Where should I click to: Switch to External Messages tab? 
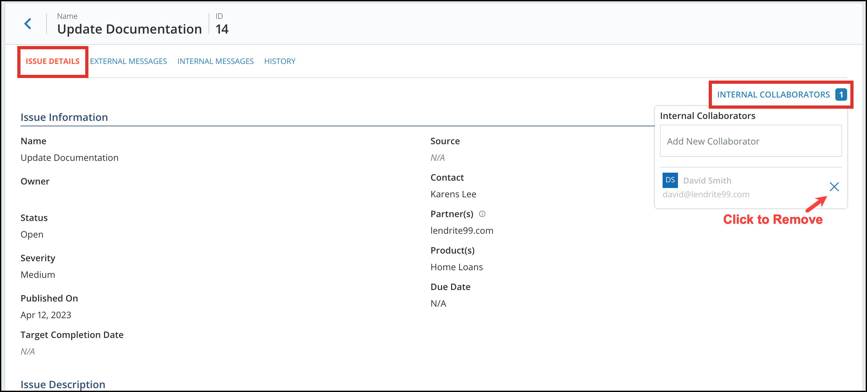tap(128, 61)
